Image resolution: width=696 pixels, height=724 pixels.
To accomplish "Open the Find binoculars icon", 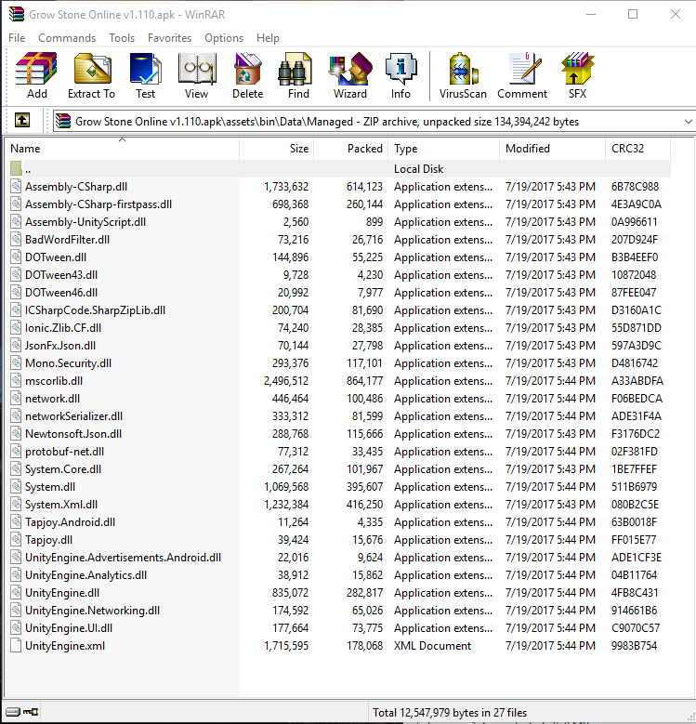I will (295, 69).
